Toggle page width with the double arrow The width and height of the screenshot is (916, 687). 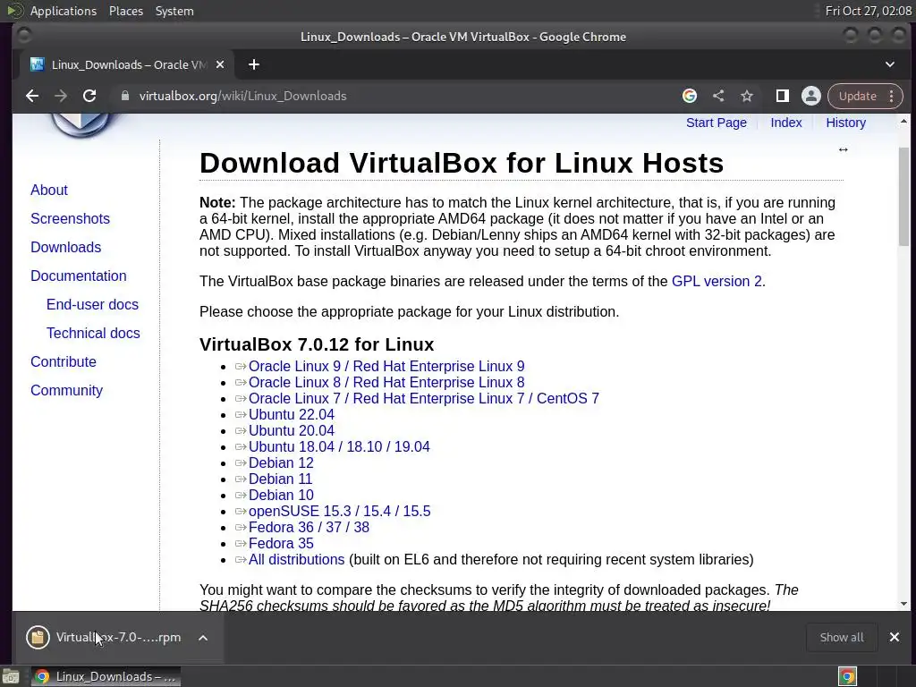pyautogui.click(x=843, y=149)
